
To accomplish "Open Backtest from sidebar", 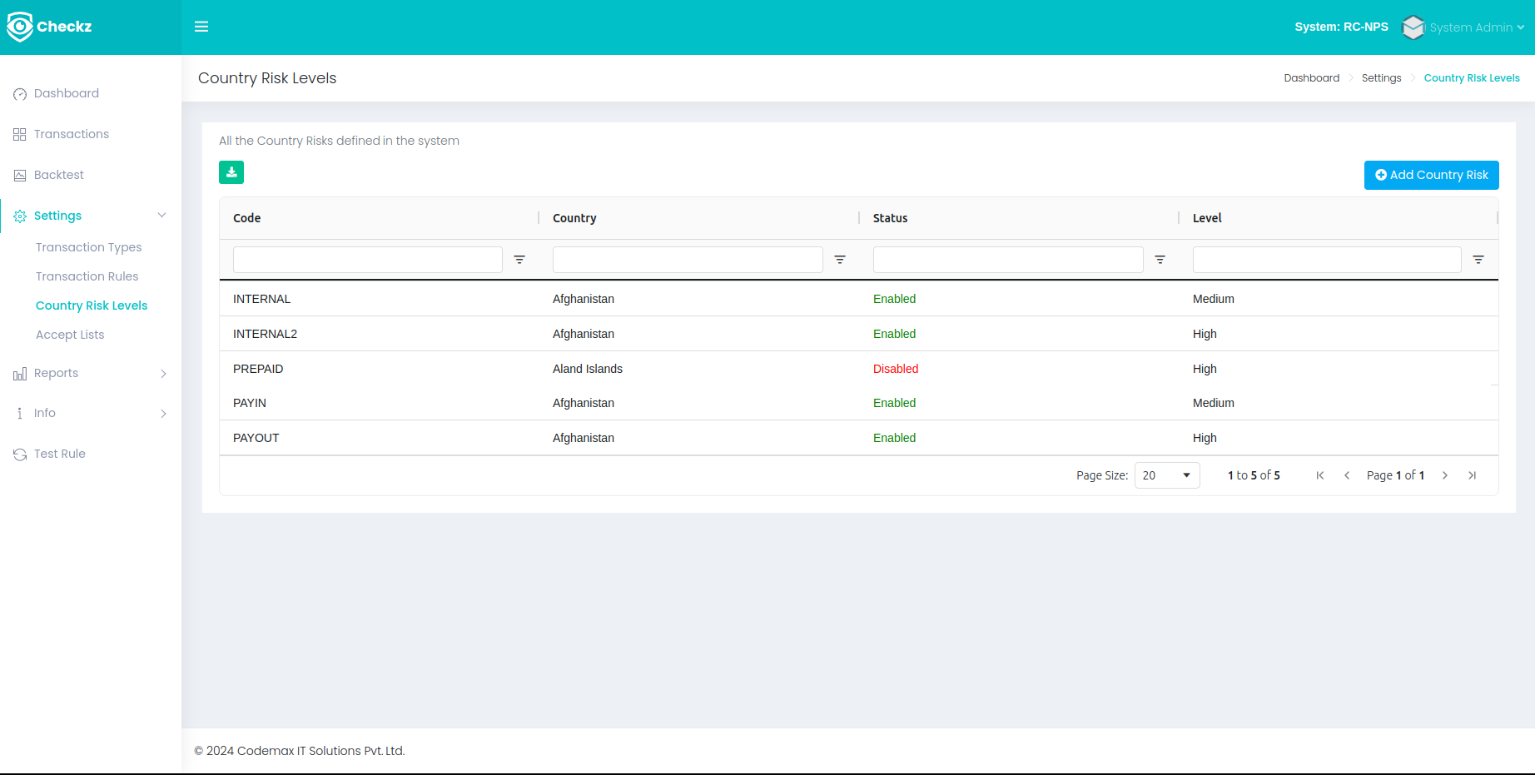I will [59, 175].
